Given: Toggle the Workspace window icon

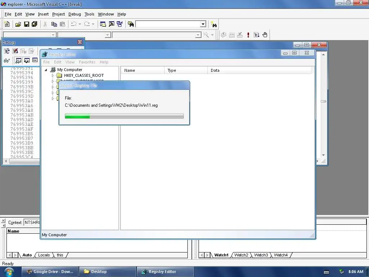Looking at the screenshot, I should [x=103, y=24].
